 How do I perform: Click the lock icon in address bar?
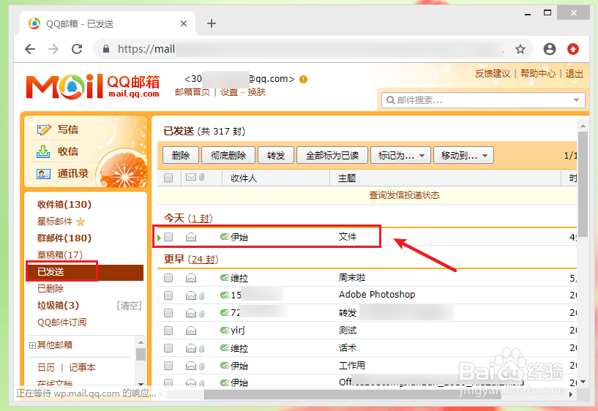click(x=106, y=49)
